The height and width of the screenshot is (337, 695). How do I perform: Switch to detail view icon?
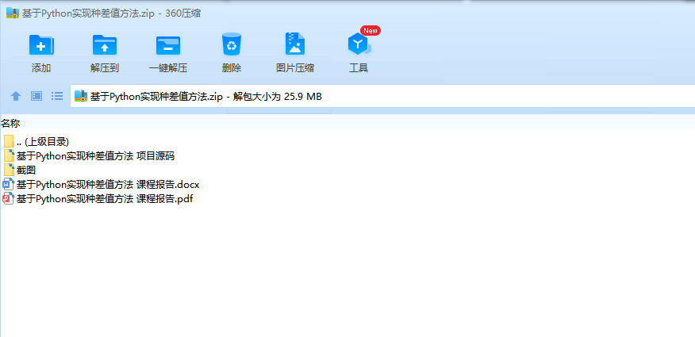36,96
